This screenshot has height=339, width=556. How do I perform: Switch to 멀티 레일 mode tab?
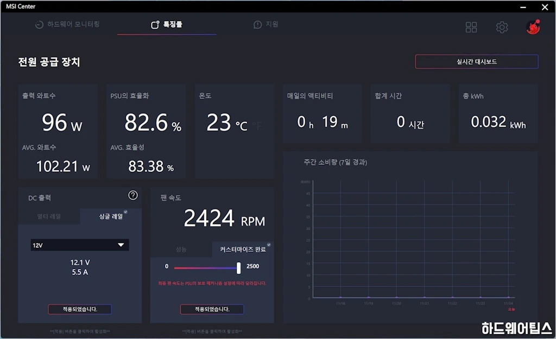(x=49, y=216)
